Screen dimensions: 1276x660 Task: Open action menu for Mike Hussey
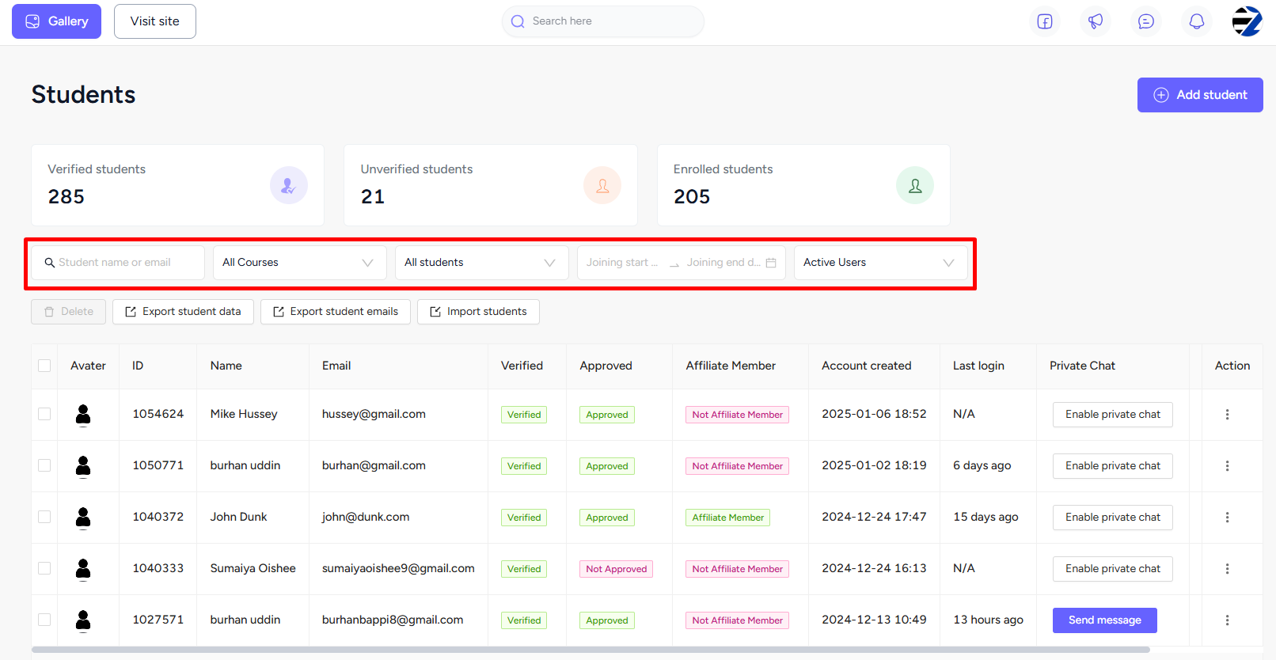click(x=1228, y=415)
